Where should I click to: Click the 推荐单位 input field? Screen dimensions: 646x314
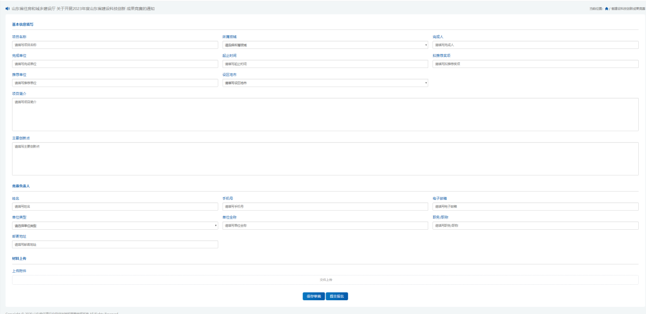tap(115, 83)
